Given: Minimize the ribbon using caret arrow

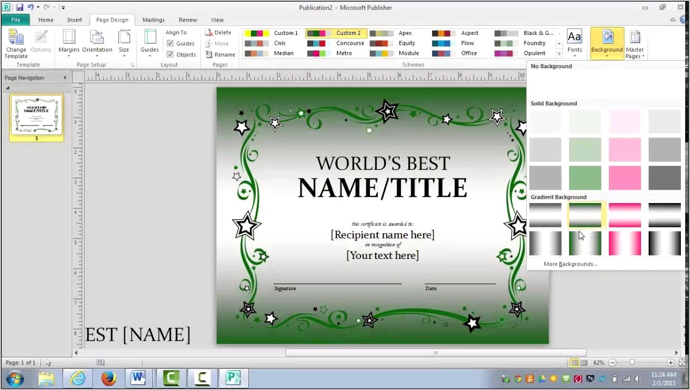Looking at the screenshot, I should (673, 20).
